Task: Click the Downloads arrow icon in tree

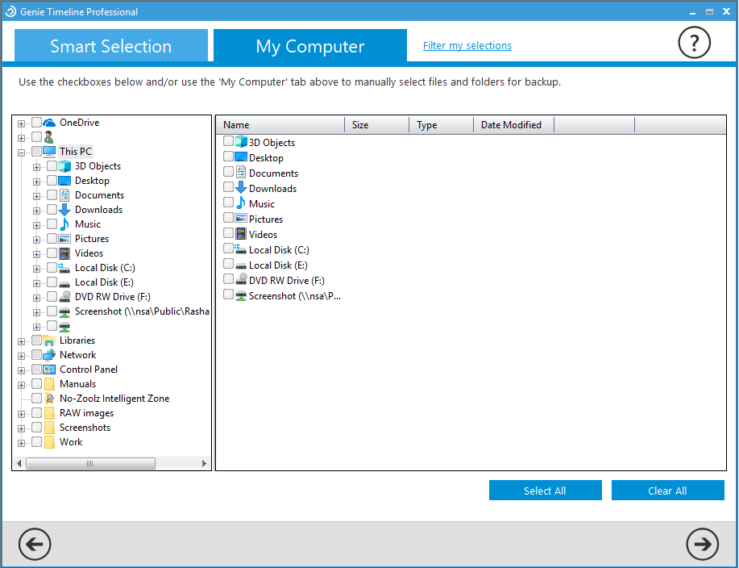Action: (x=64, y=210)
